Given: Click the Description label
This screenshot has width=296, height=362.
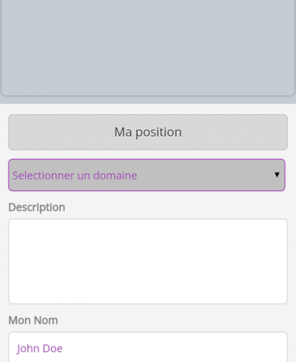Looking at the screenshot, I should tap(37, 207).
